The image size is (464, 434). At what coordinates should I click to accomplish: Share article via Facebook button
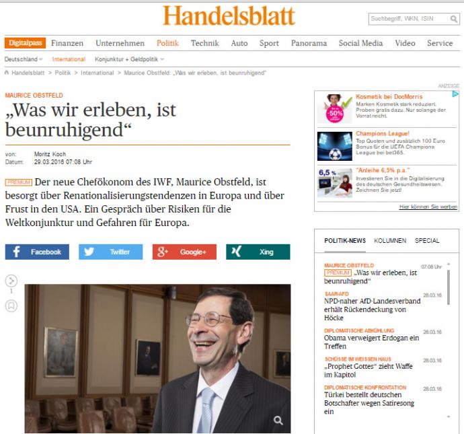click(x=37, y=252)
